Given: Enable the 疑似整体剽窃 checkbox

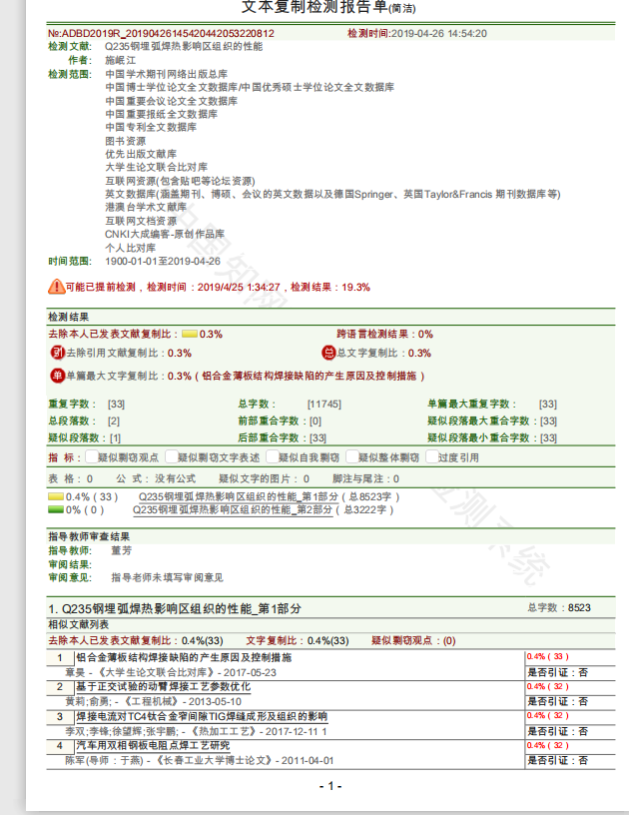Looking at the screenshot, I should [x=352, y=456].
